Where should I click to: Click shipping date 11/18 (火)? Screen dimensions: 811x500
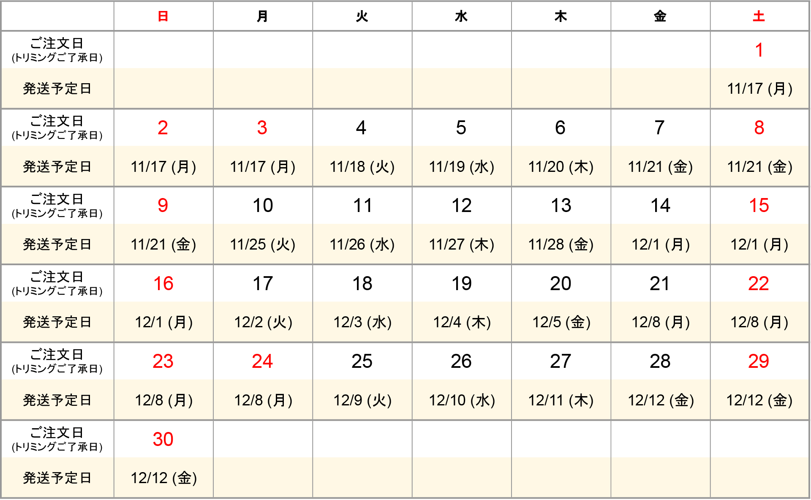[x=362, y=167]
